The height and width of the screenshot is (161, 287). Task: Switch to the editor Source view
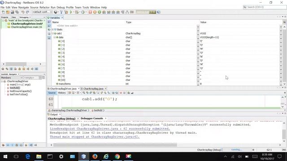click(x=52, y=93)
